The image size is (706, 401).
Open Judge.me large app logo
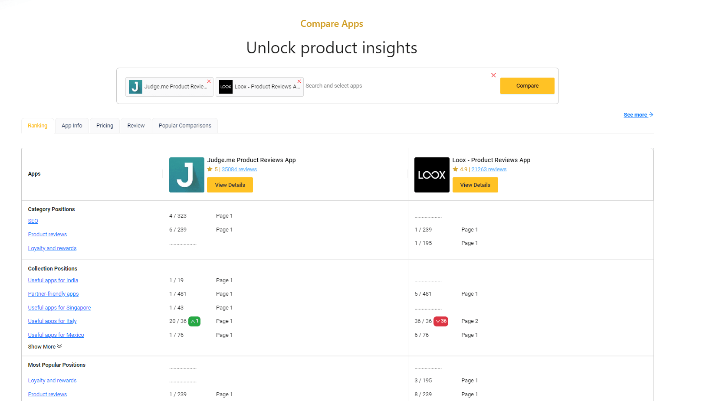(187, 175)
